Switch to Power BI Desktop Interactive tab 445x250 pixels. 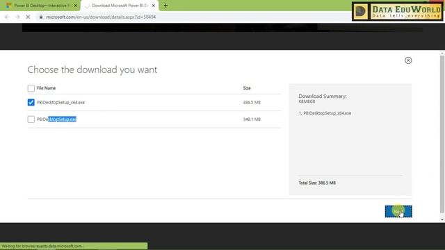click(42, 6)
